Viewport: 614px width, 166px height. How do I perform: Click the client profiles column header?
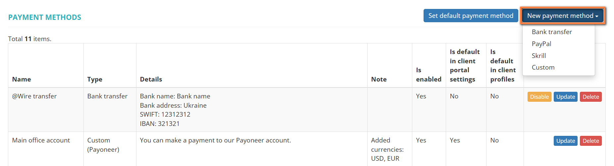pyautogui.click(x=503, y=66)
